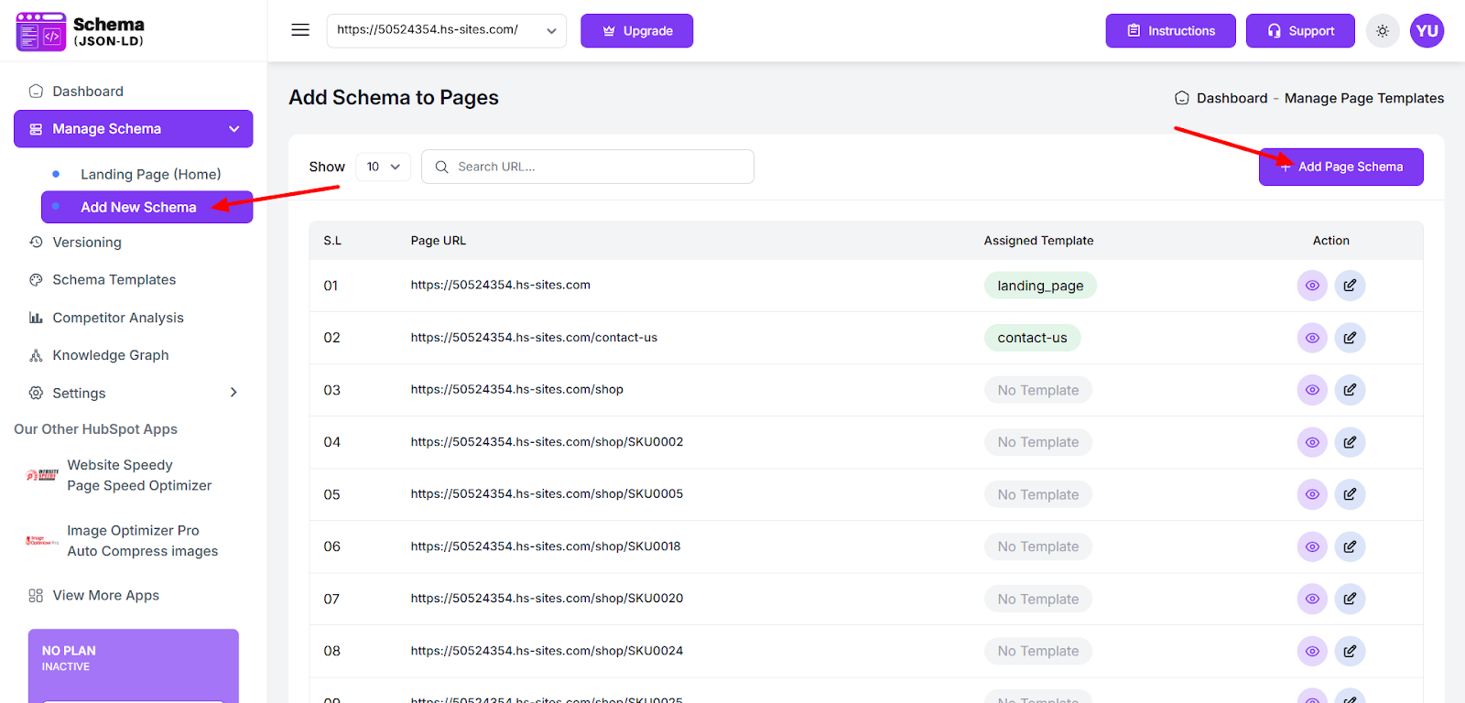Click the hamburger menu icon
Screen dimensions: 1465x703
[300, 30]
